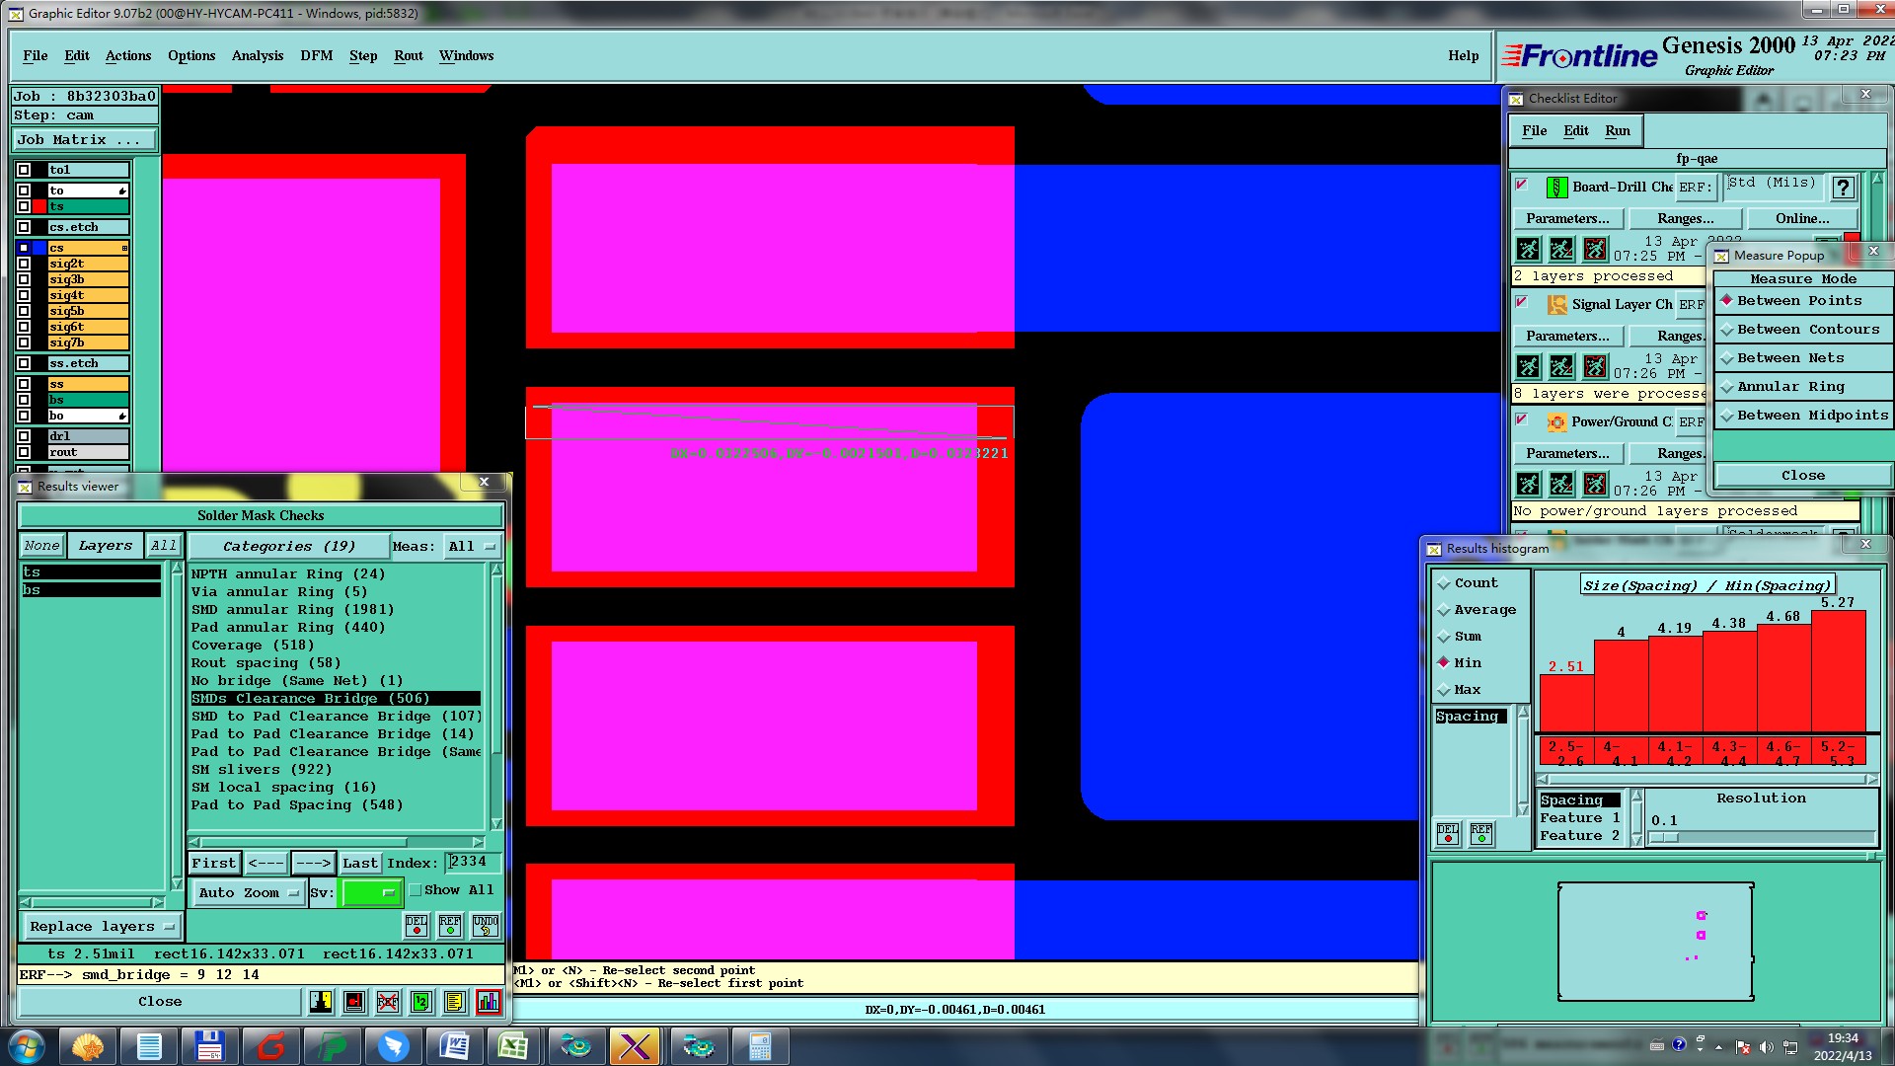Enable the Show All checkbox

[x=416, y=890]
